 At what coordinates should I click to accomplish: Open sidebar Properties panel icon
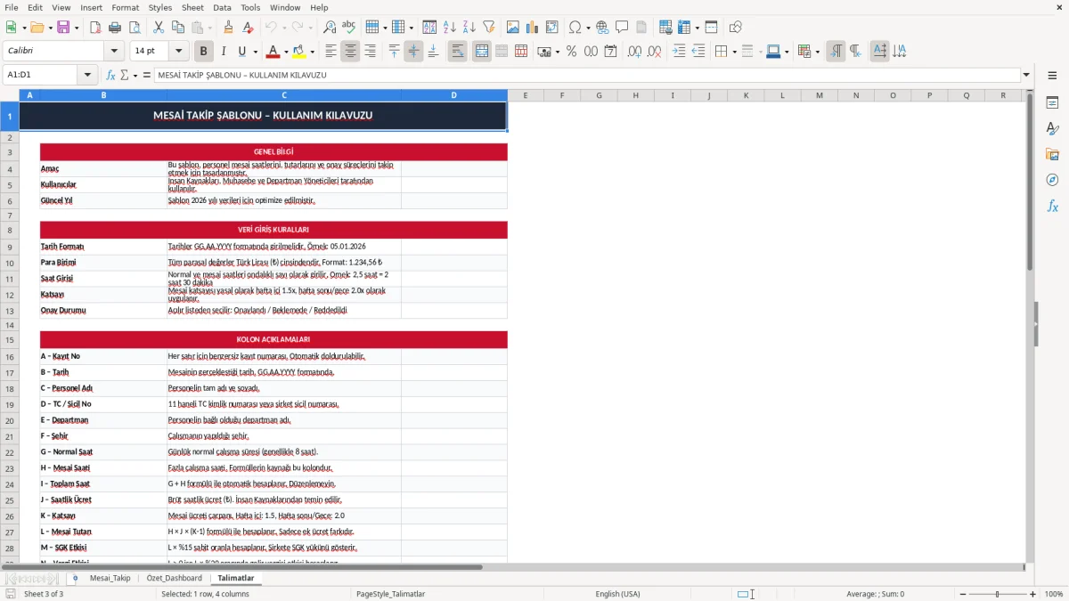pyautogui.click(x=1052, y=103)
